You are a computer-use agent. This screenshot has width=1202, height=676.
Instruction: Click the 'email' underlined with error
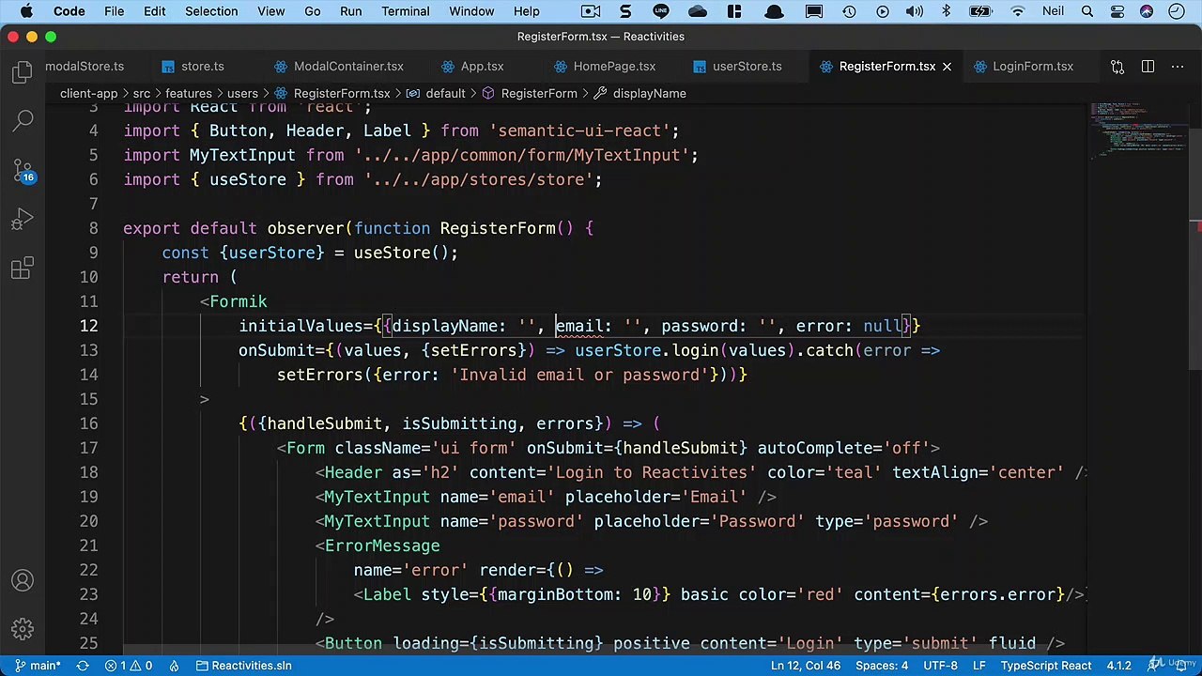(578, 326)
